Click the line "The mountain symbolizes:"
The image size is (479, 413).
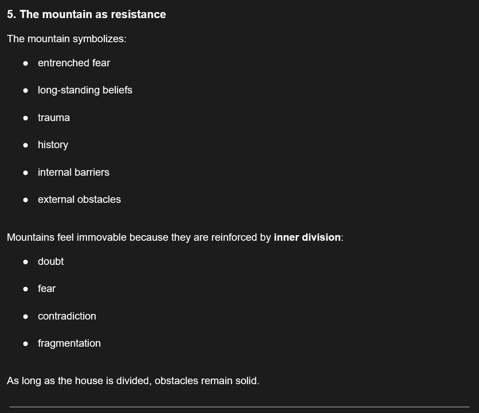tap(66, 39)
